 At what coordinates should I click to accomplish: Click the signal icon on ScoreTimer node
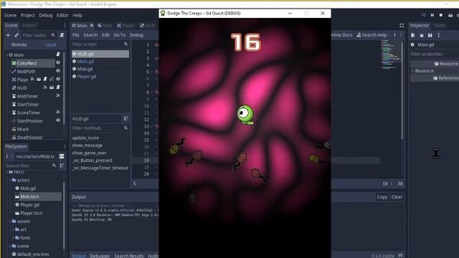(x=58, y=112)
